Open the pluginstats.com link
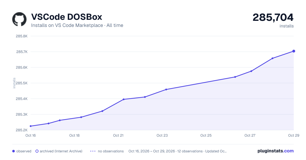Image resolution: width=306 pixels, height=160 pixels. click(x=276, y=151)
